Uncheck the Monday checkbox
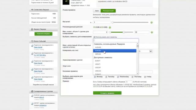 (x=95, y=77)
